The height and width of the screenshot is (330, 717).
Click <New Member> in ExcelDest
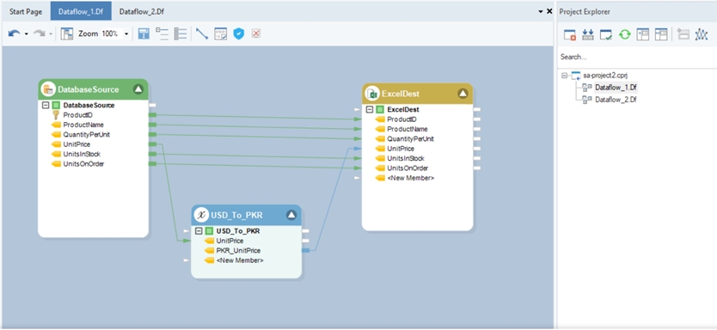tap(411, 178)
